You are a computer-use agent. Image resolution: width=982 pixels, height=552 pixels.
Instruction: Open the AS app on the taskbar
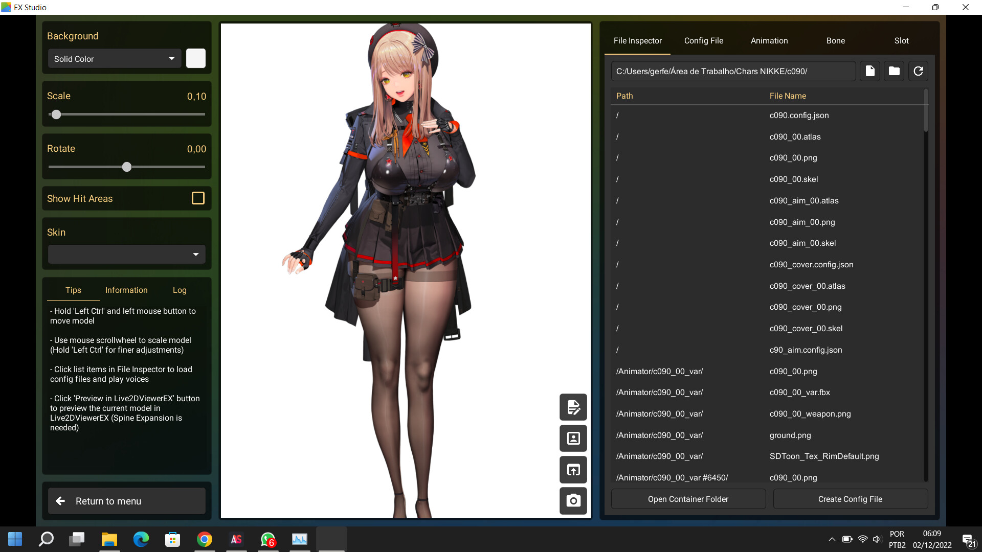pyautogui.click(x=236, y=539)
